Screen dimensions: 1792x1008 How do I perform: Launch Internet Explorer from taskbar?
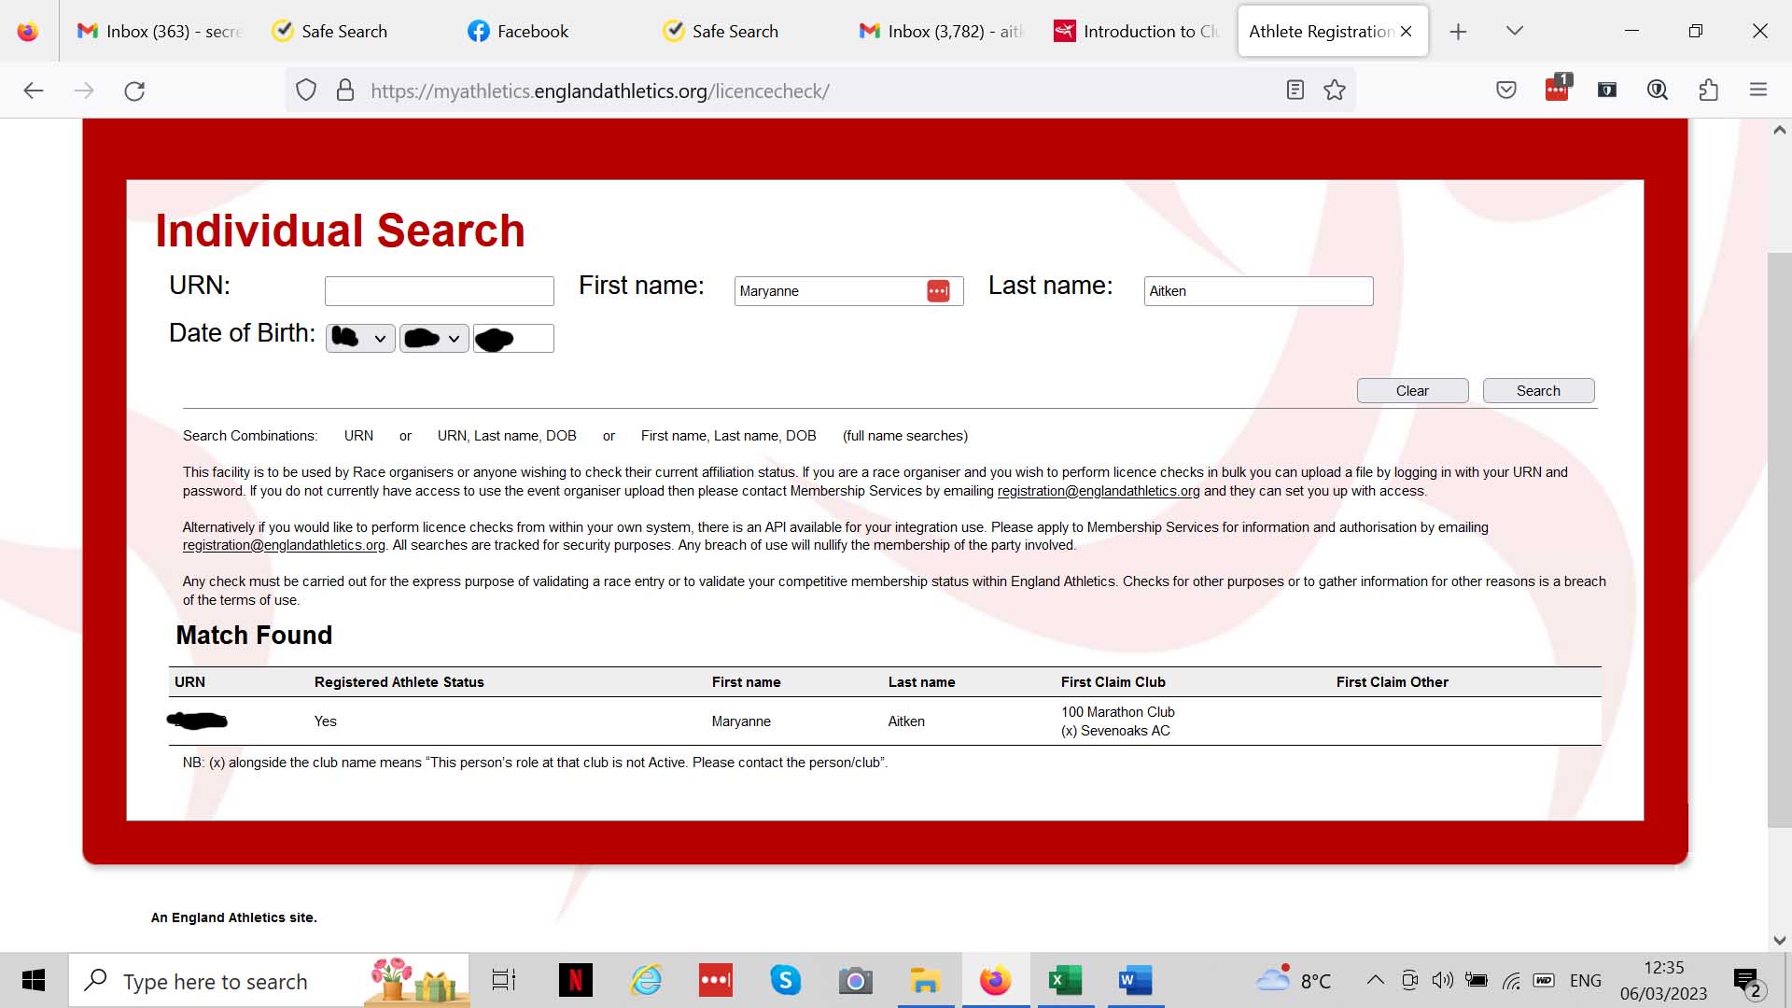pyautogui.click(x=646, y=981)
